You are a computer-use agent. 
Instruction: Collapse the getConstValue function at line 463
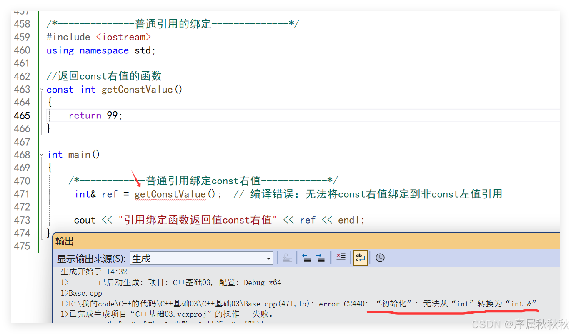42,90
